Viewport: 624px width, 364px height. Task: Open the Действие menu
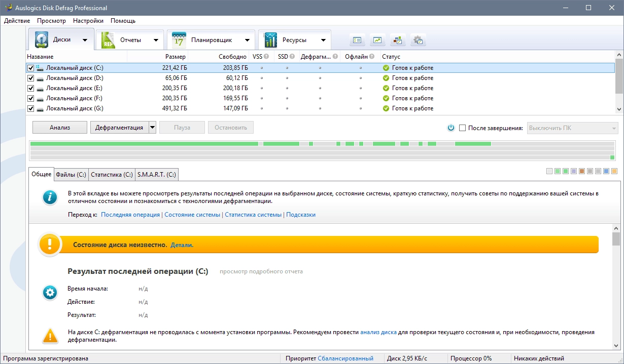click(17, 21)
